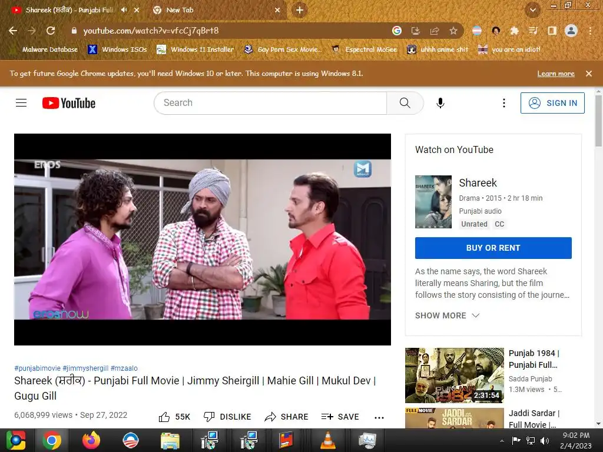
Task: Click Learn more in update notice
Action: pos(556,74)
